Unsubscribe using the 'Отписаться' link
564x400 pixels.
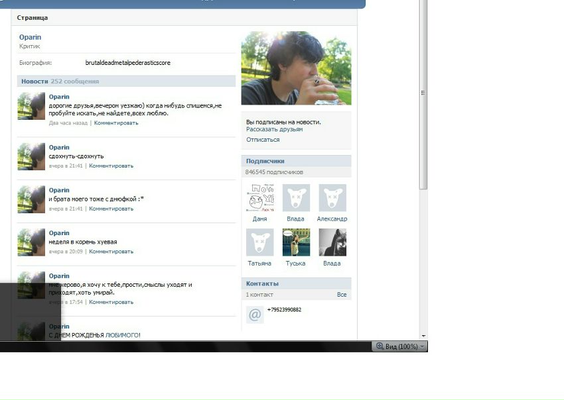[263, 140]
